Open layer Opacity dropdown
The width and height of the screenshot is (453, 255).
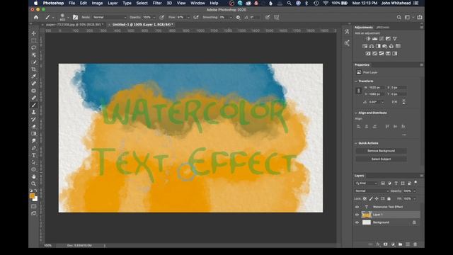pos(415,191)
